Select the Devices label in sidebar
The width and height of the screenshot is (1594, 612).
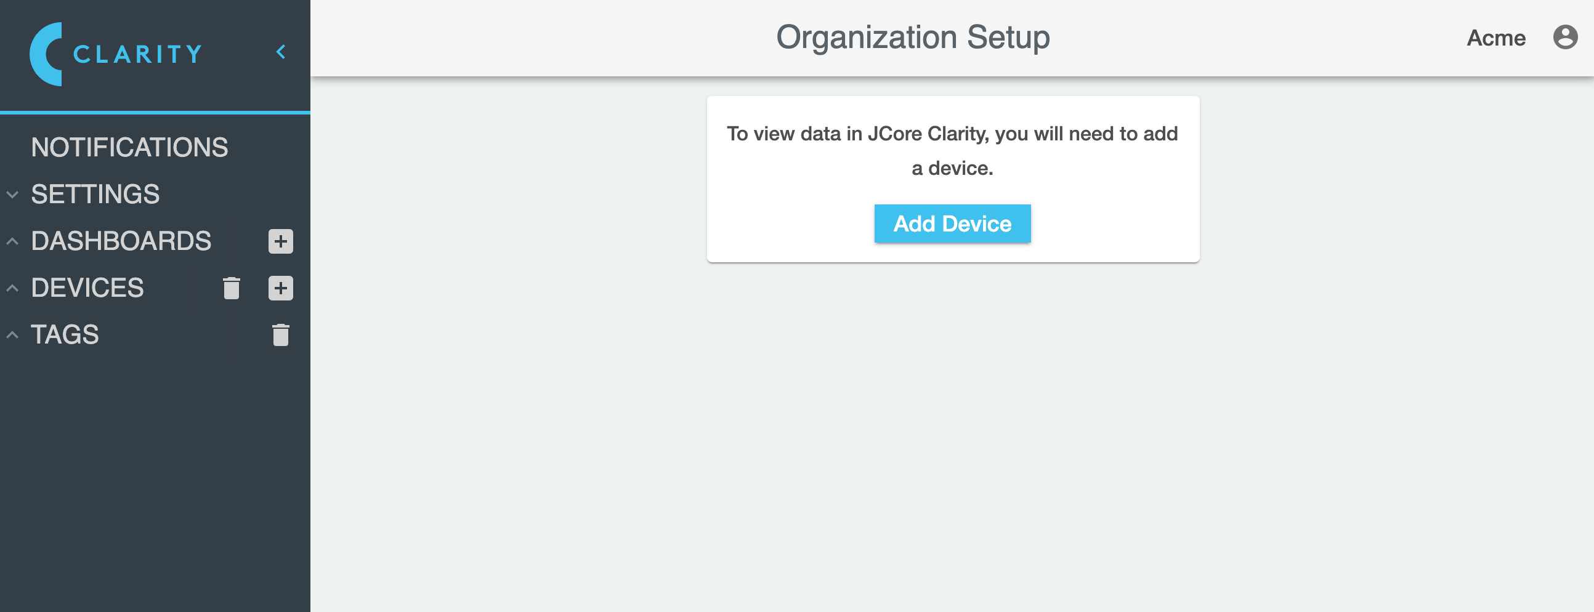(87, 288)
